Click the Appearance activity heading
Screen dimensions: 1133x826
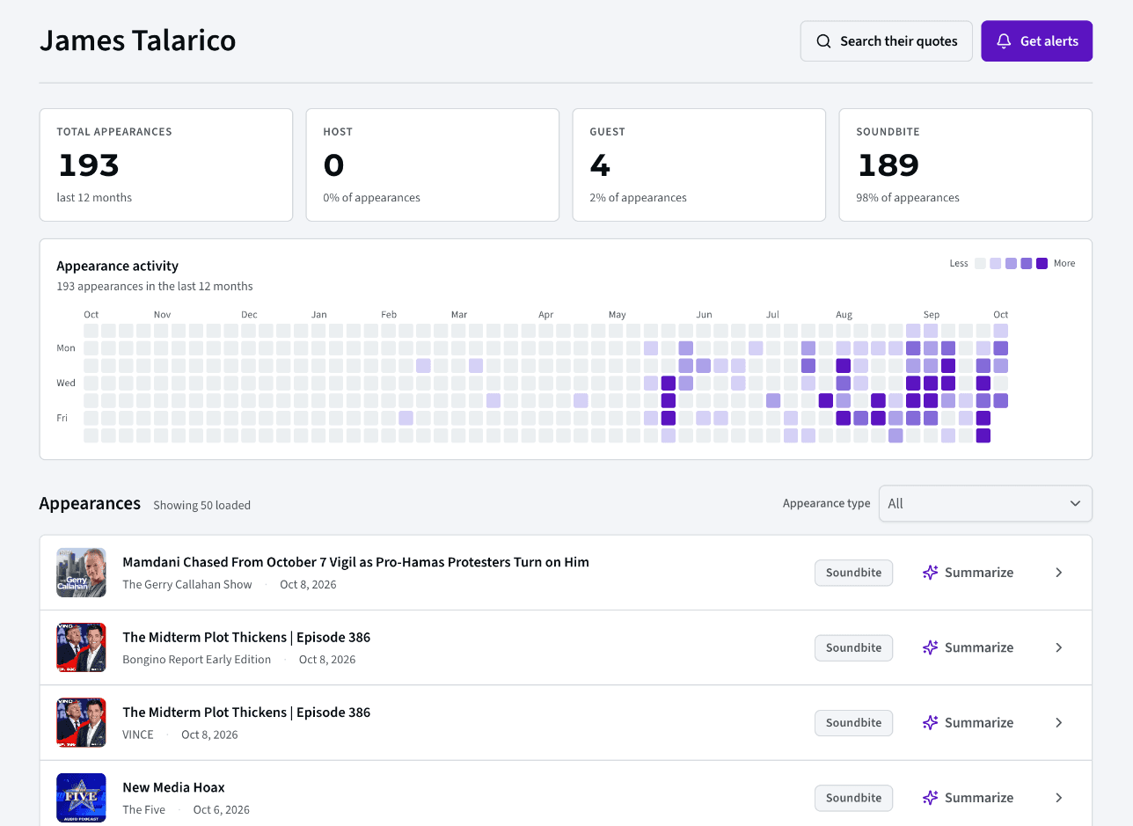[x=118, y=266]
